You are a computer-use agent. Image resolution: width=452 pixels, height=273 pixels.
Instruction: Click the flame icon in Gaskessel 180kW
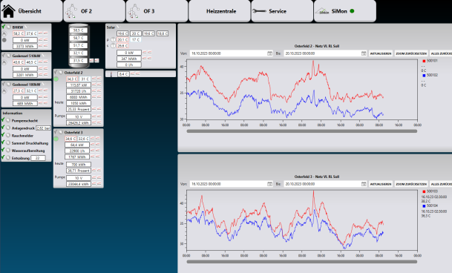(x=4, y=91)
